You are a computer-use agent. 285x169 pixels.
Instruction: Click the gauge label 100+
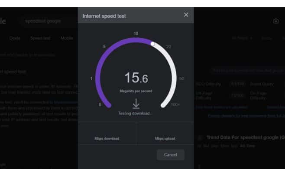tap(175, 104)
